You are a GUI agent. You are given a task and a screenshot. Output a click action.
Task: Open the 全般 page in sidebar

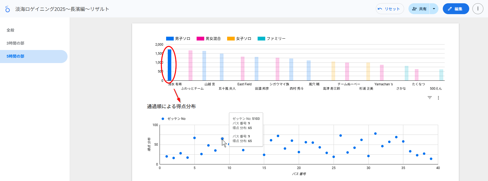[11, 30]
